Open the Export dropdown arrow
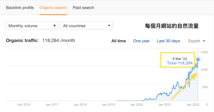 point(204,41)
